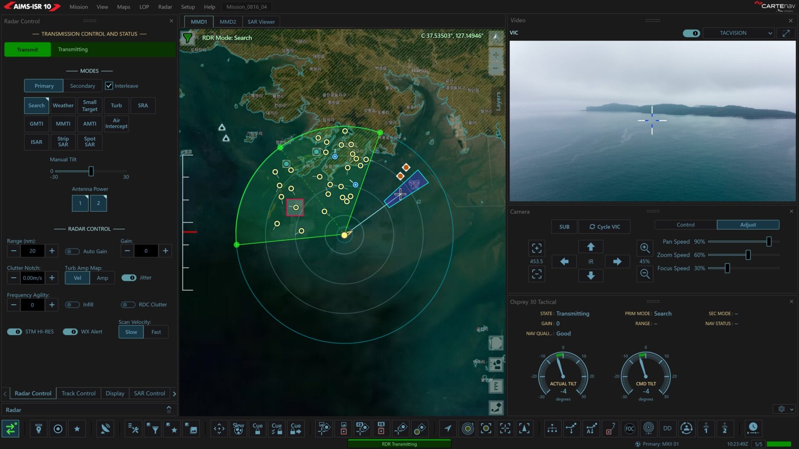Open the gear settings dropdown in tactical panel
The width and height of the screenshot is (799, 449).
[x=785, y=409]
